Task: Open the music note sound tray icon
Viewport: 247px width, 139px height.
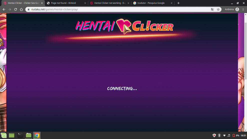Action: [229, 135]
